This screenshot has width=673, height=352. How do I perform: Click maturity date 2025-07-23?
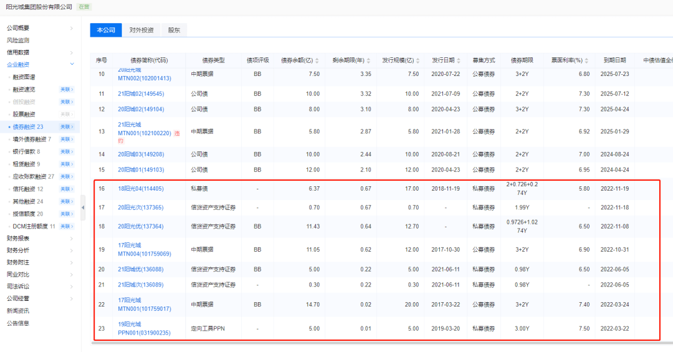pyautogui.click(x=614, y=74)
